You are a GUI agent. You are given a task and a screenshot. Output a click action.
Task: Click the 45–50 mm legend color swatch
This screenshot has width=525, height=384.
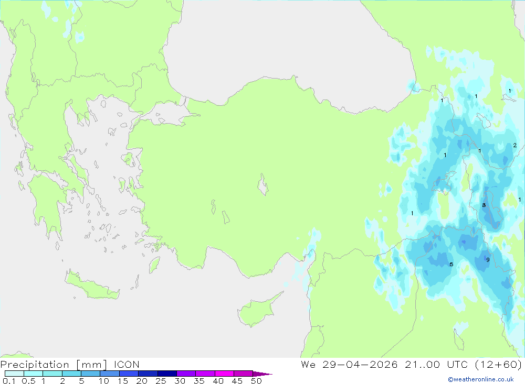point(244,374)
